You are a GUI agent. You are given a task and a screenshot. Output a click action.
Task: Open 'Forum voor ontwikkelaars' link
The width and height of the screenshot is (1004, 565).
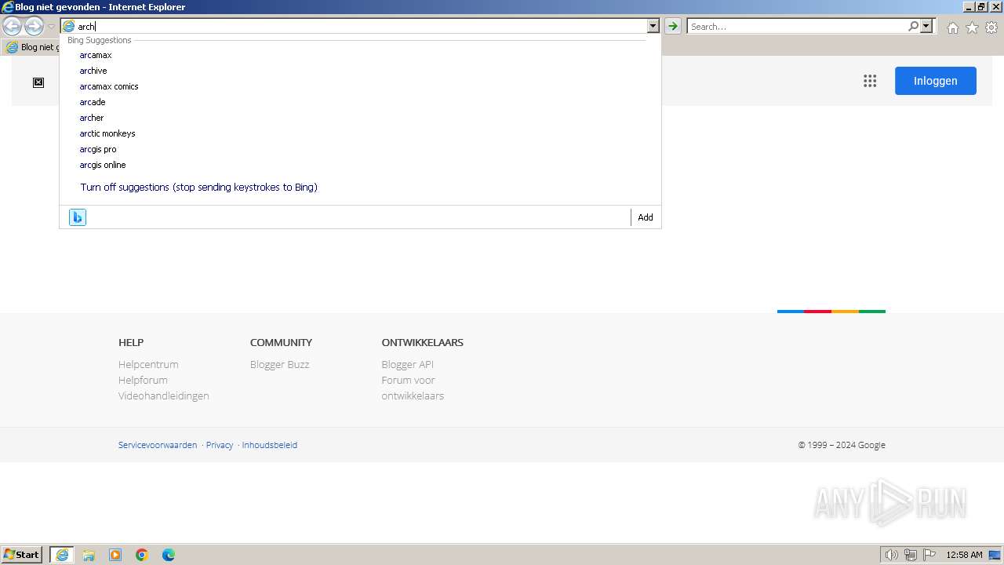(x=413, y=388)
